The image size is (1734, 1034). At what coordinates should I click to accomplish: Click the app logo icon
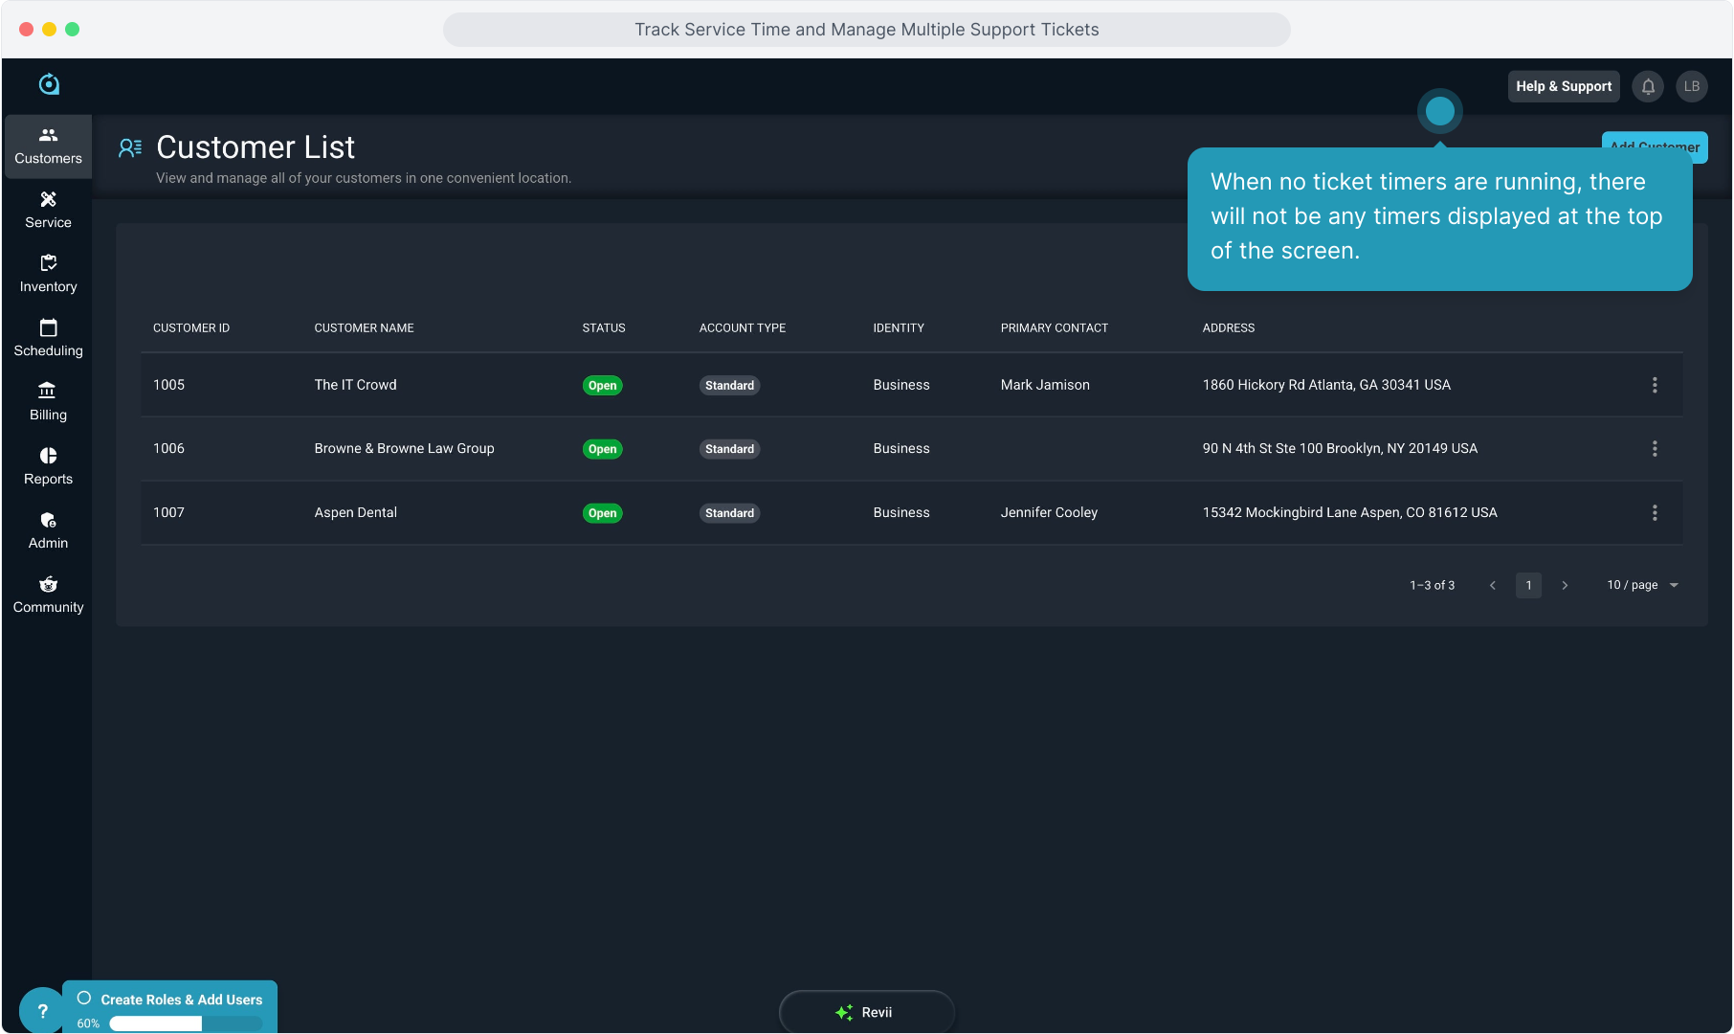[49, 84]
